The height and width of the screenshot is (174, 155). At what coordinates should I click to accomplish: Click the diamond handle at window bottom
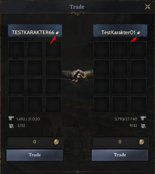(77, 172)
